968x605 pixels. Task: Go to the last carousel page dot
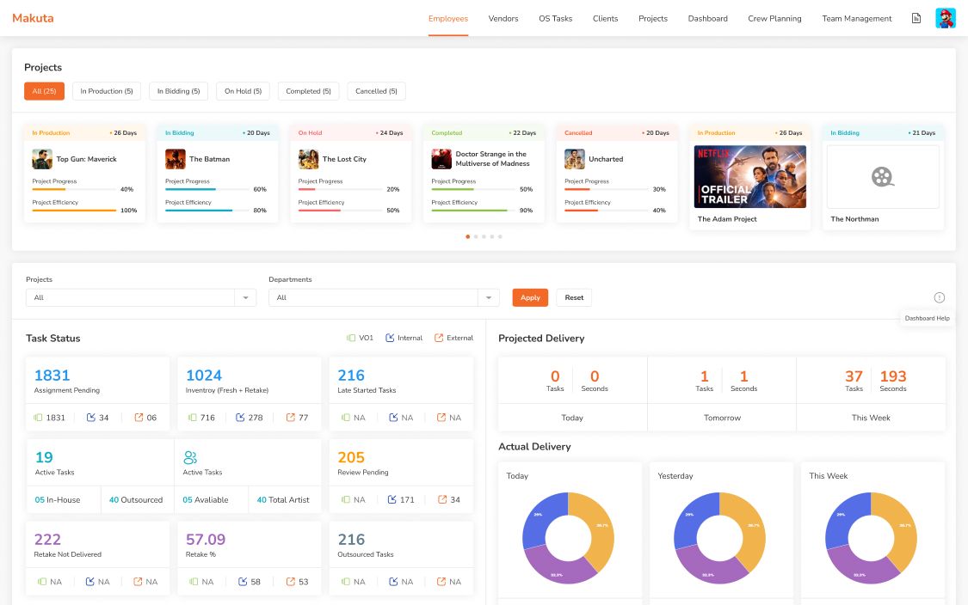pyautogui.click(x=500, y=237)
